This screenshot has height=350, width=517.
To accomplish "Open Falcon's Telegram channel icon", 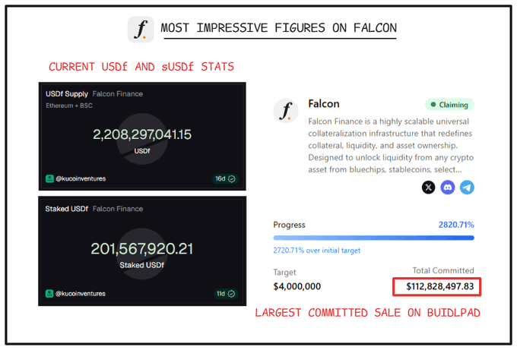I will [x=467, y=187].
